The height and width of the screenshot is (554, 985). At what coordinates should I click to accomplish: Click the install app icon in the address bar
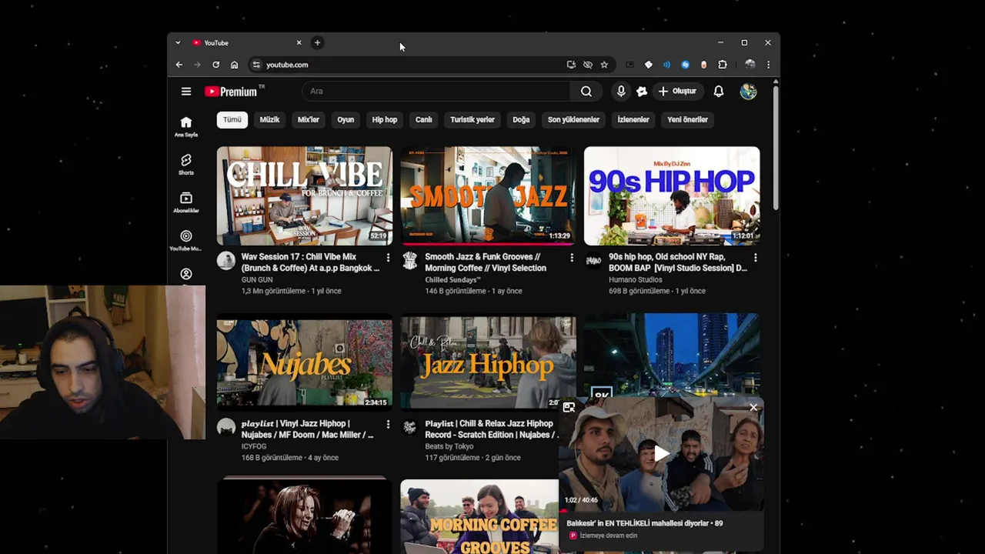click(571, 65)
